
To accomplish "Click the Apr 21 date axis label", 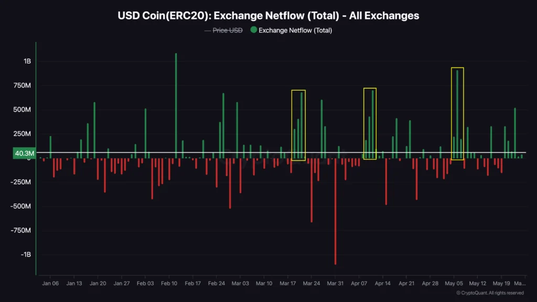I will [x=406, y=283].
